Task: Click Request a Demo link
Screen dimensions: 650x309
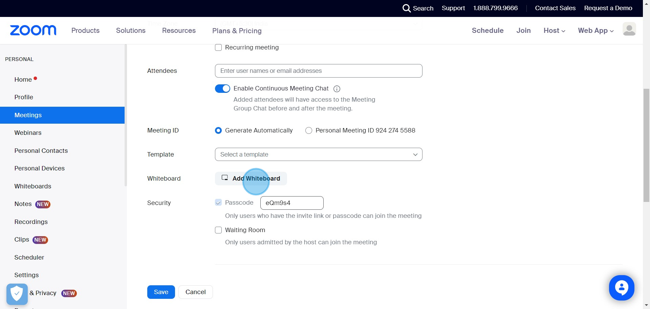Action: point(608,8)
